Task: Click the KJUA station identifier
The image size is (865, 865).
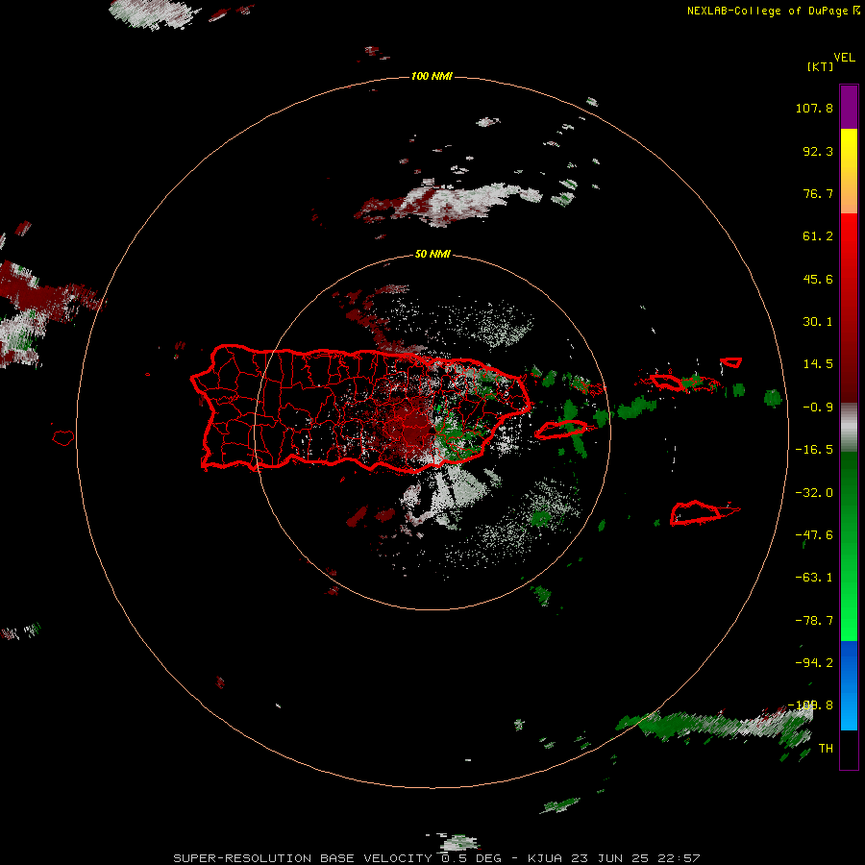Action: pyautogui.click(x=545, y=858)
